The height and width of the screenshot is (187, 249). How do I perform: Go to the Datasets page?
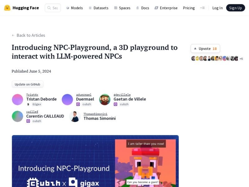[x=99, y=8]
